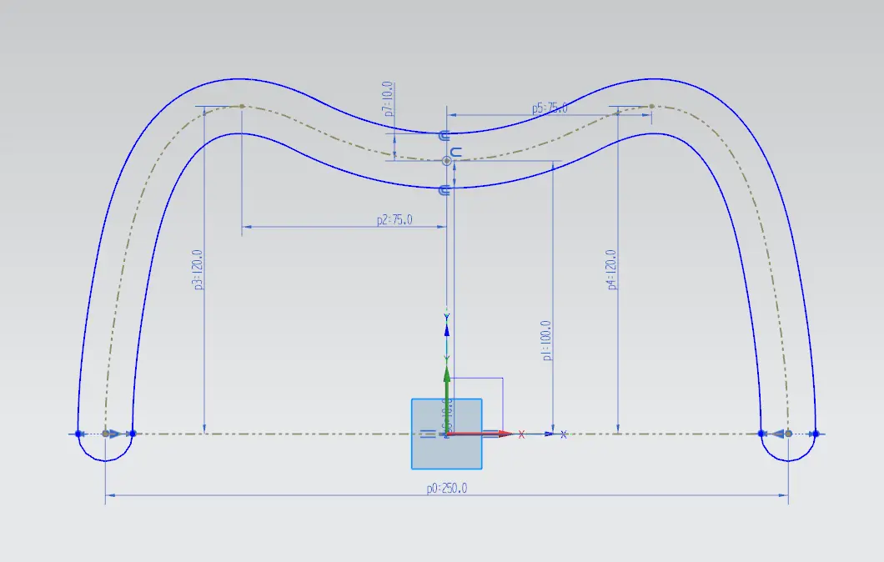Select the red X axis arrow
Image resolution: width=884 pixels, height=562 pixels.
[x=480, y=434]
